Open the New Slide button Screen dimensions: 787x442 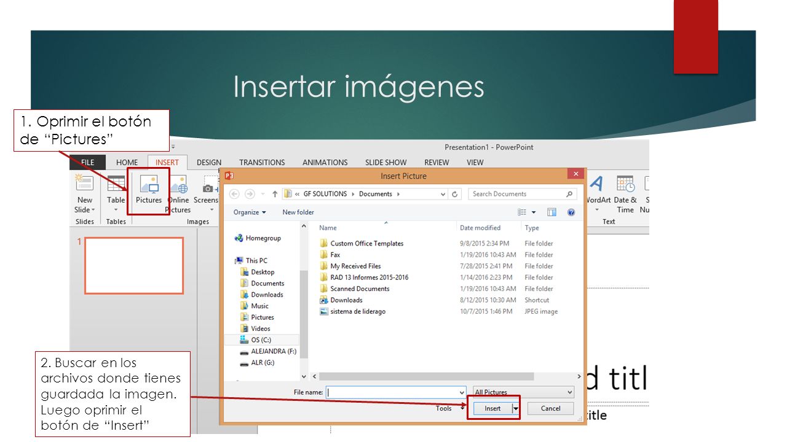tap(85, 193)
